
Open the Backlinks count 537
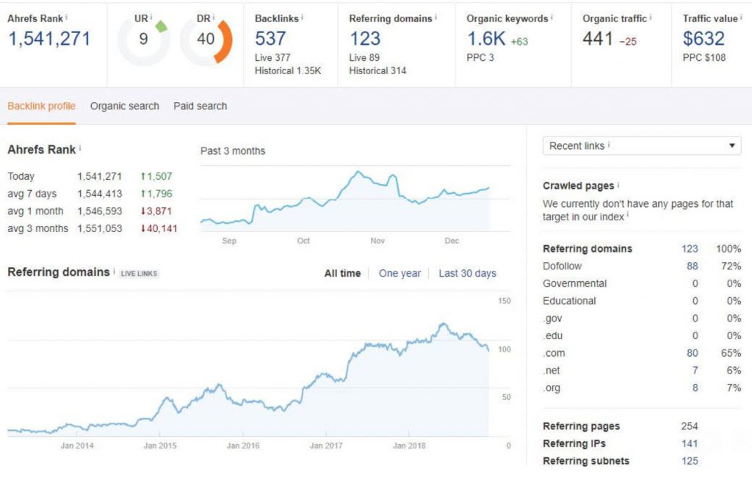pos(270,39)
